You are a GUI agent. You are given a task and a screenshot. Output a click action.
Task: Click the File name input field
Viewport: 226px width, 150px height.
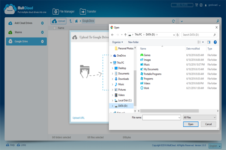[162, 117]
